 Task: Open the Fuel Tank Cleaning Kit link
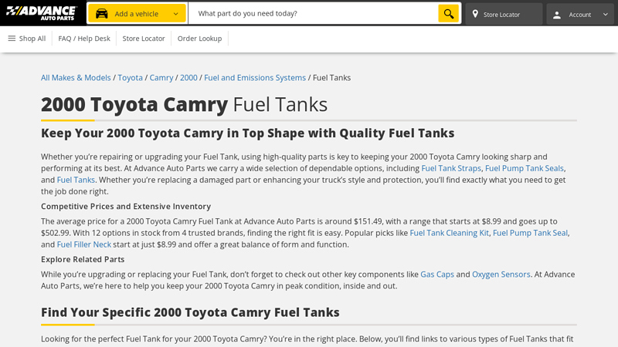(x=450, y=233)
